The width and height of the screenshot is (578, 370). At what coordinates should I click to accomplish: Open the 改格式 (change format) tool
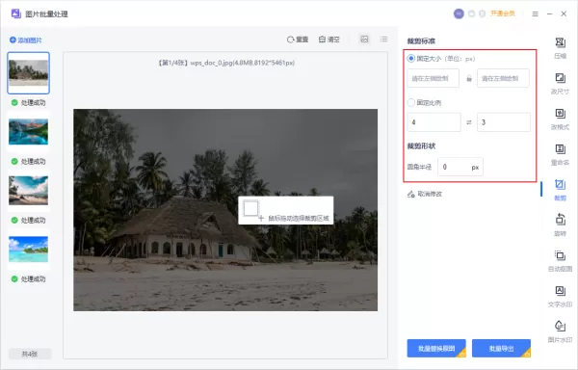click(x=560, y=119)
